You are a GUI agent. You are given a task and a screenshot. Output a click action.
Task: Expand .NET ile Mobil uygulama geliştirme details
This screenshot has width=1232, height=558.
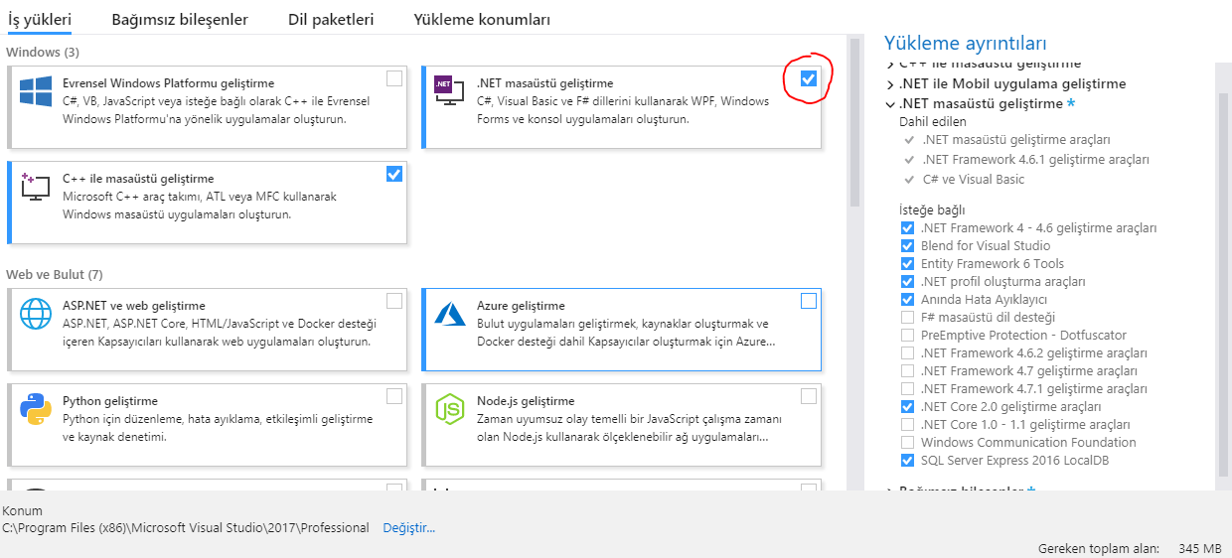(890, 84)
